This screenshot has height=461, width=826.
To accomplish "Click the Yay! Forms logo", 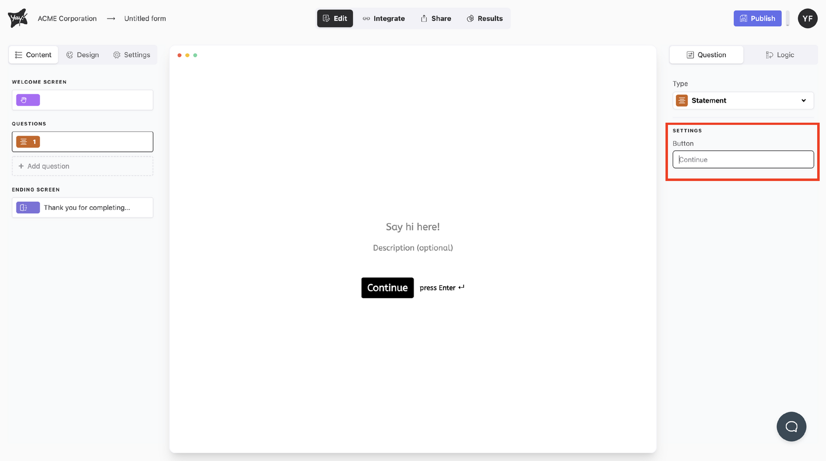I will coord(18,18).
